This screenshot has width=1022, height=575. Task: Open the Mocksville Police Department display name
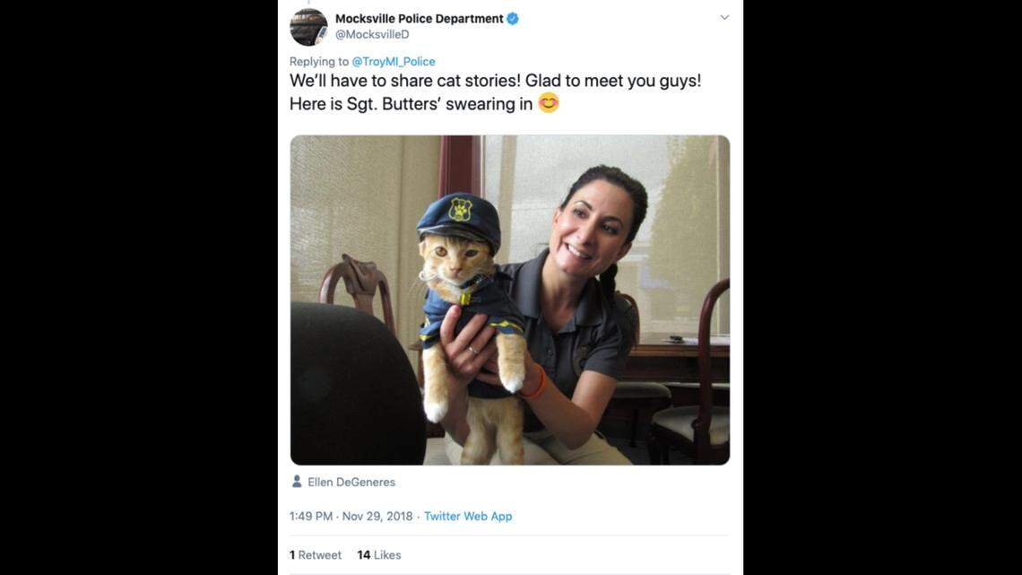tap(419, 19)
